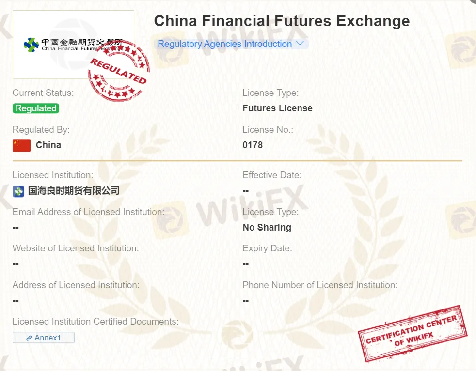This screenshot has width=476, height=371.
Task: Click license number 0178
Action: 253,145
